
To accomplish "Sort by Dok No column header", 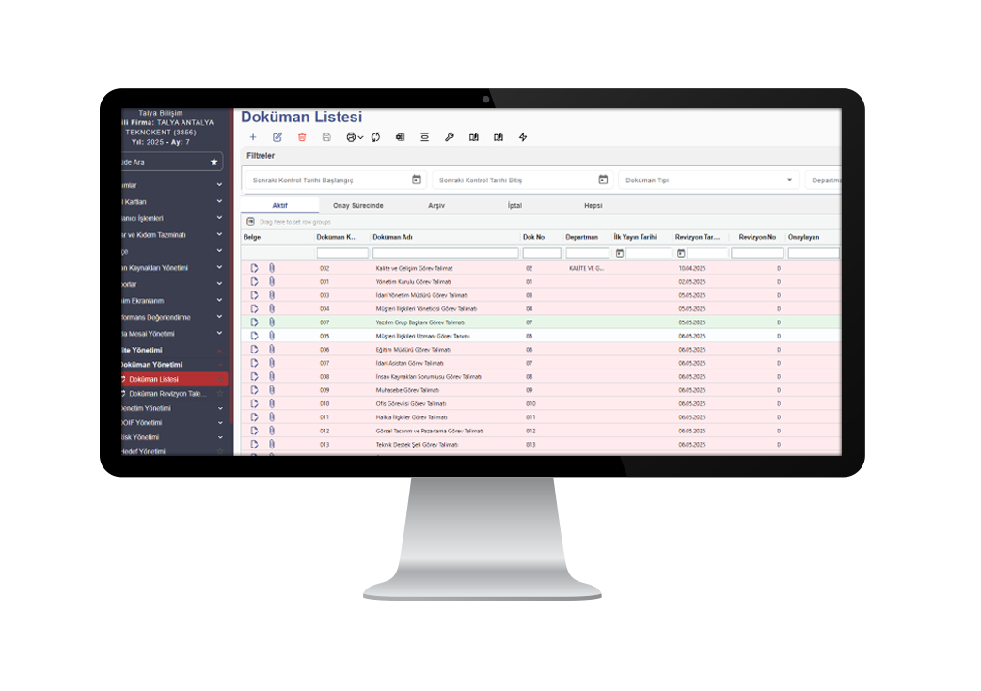I will pyautogui.click(x=533, y=237).
